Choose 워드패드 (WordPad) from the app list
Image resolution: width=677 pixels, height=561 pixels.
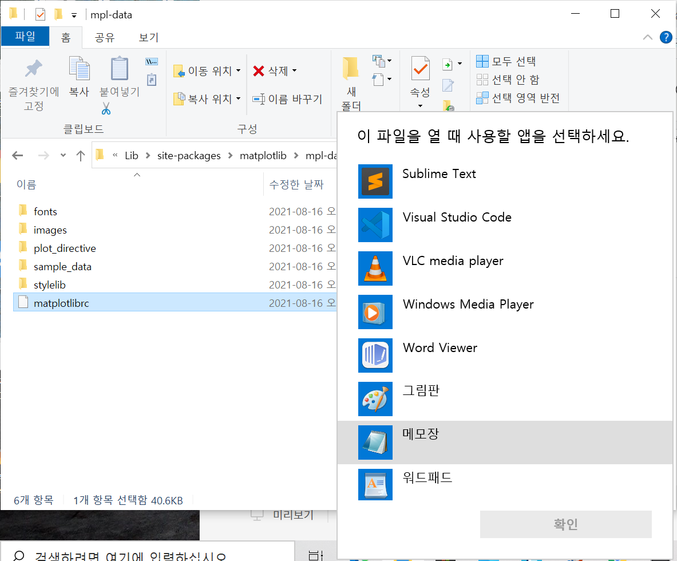pos(505,485)
